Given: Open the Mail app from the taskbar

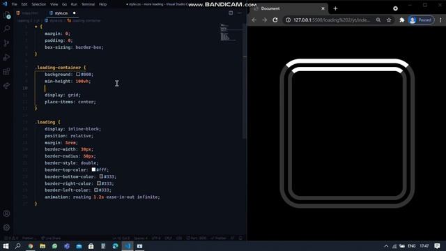Looking at the screenshot, I should pyautogui.click(x=79, y=246).
